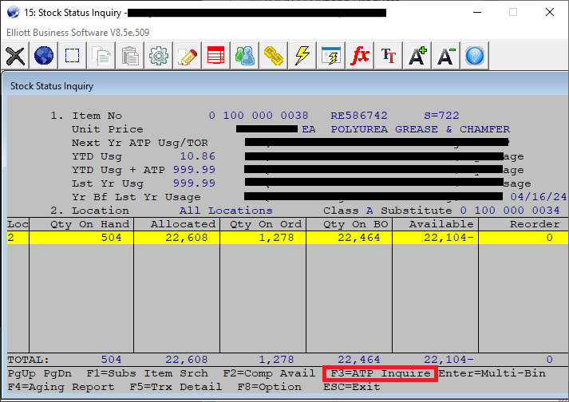569x402 pixels.
Task: Click the red fx formula icon
Action: click(x=360, y=56)
